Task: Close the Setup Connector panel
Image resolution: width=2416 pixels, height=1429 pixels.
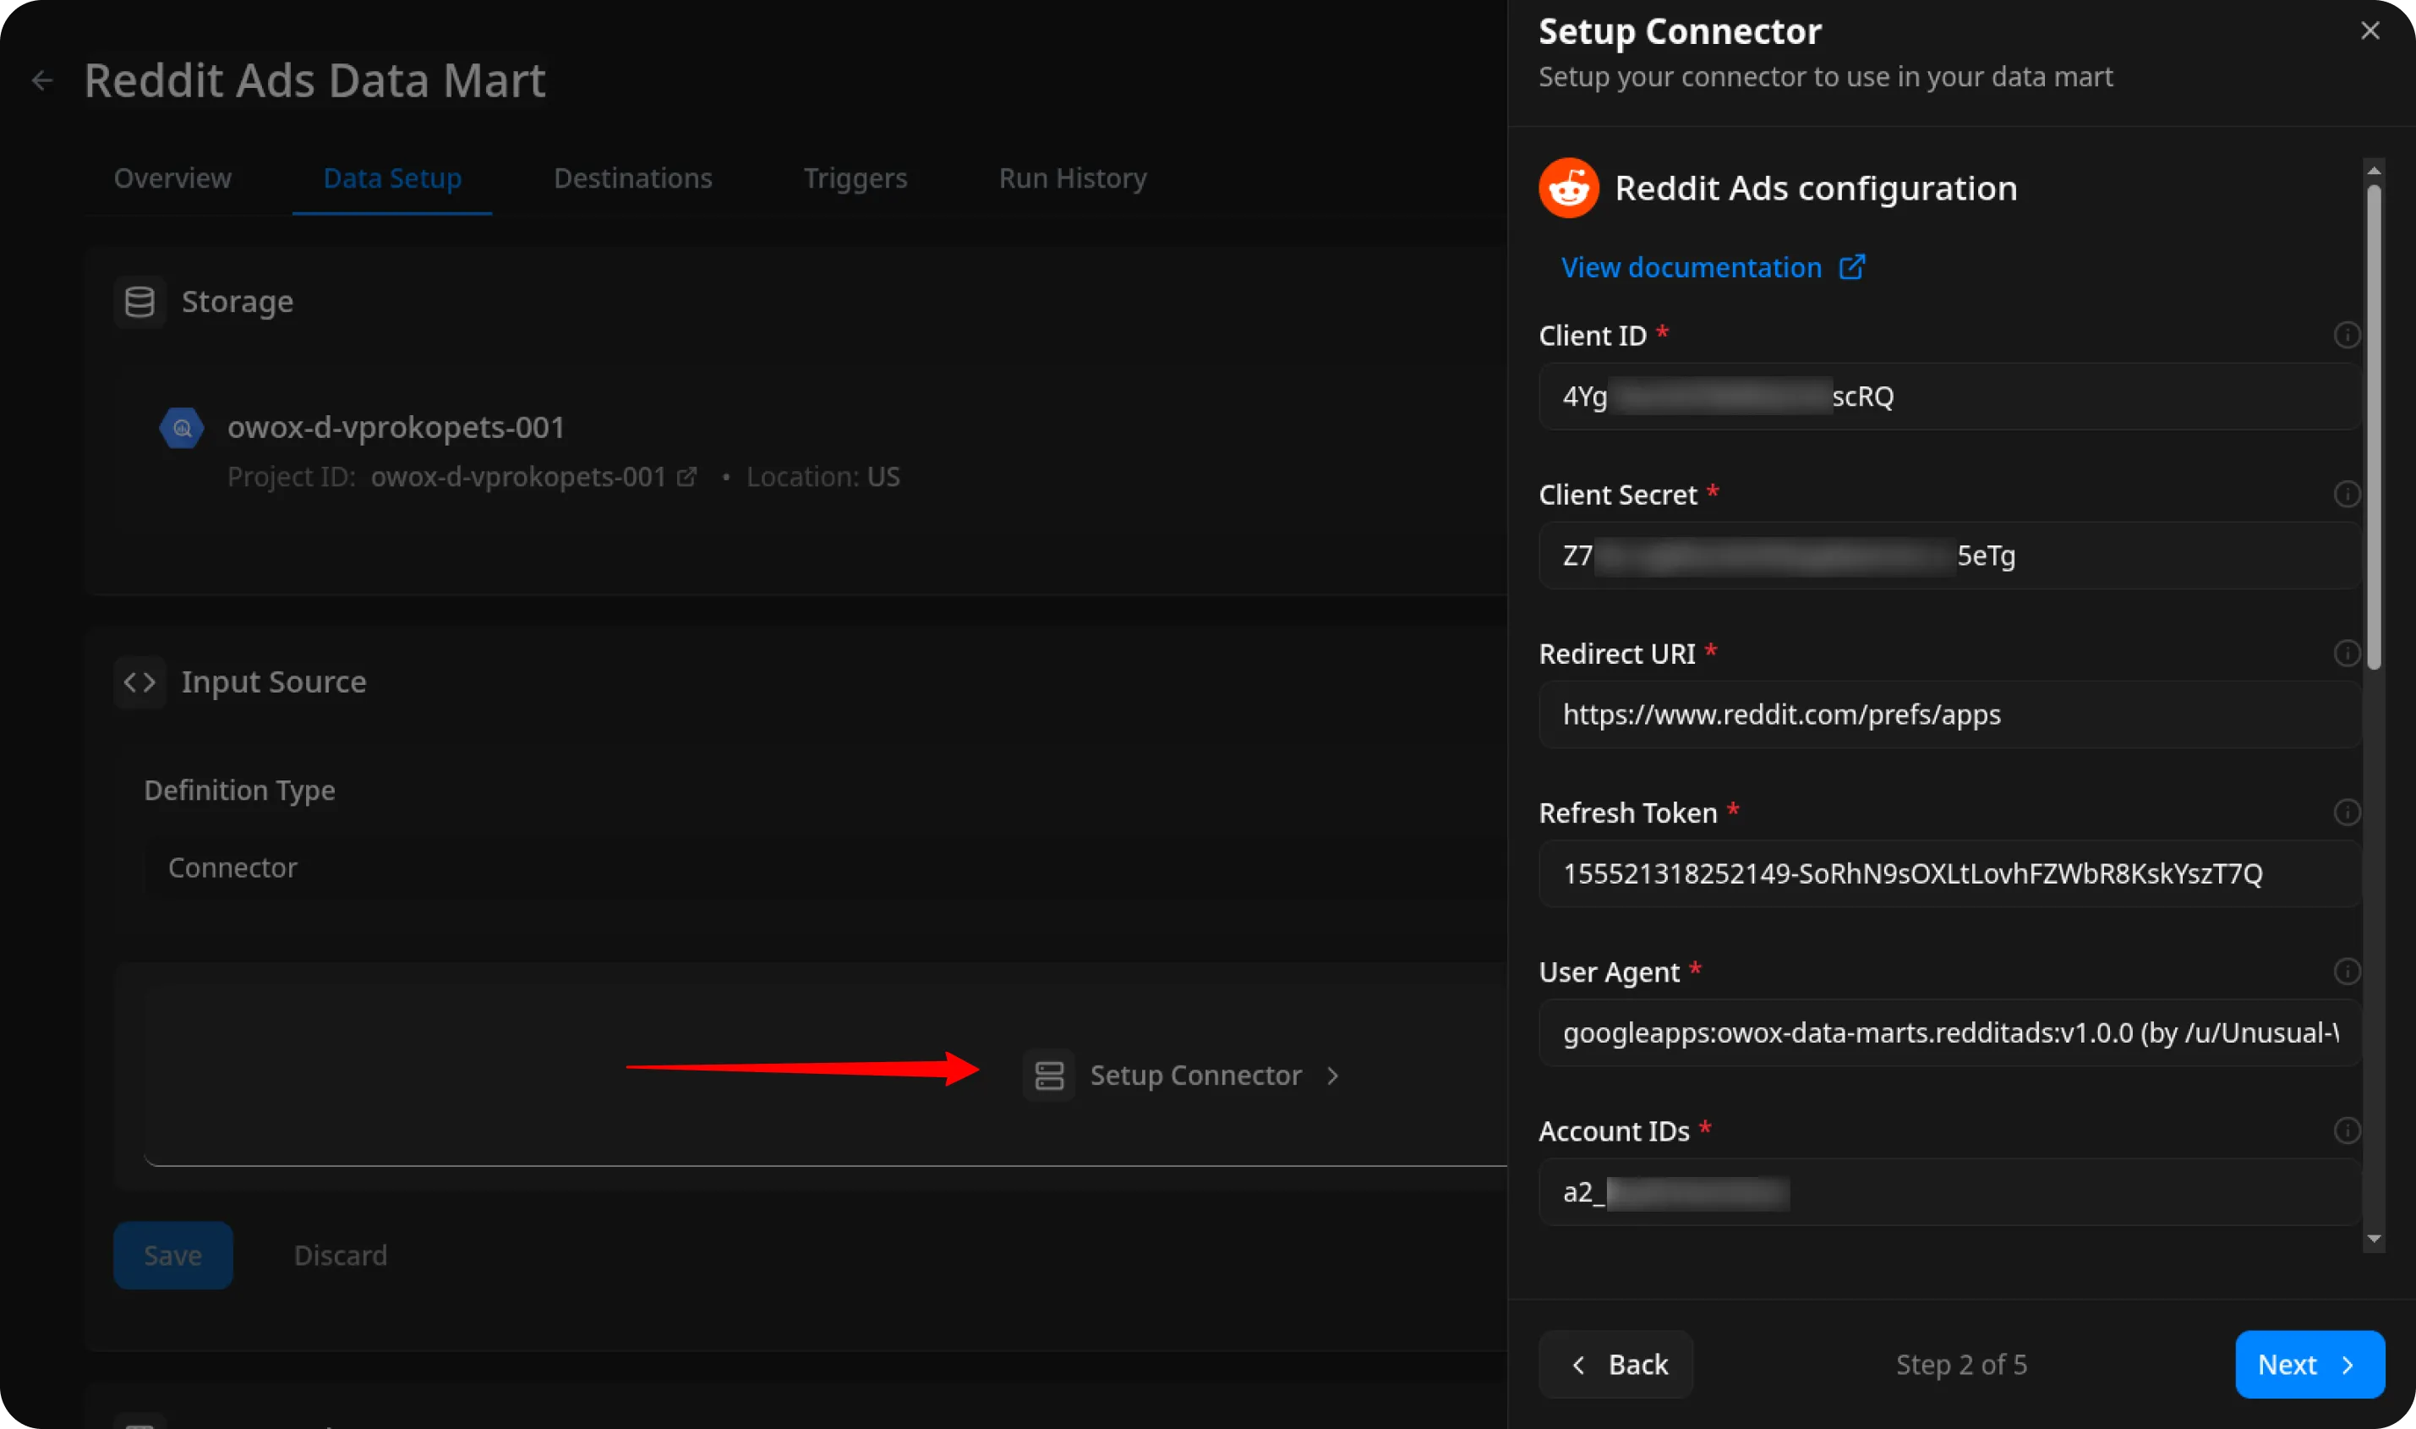Action: (2370, 30)
